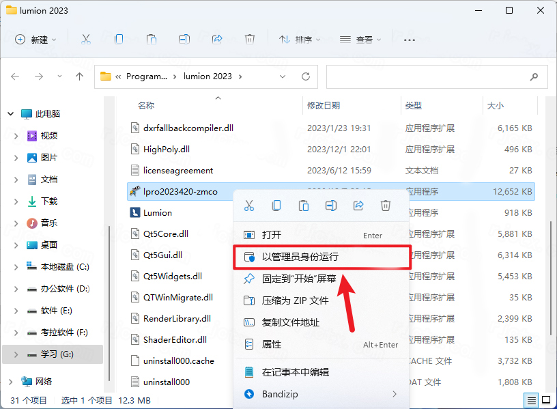Choose 以管理员身份运行 in context menu
The width and height of the screenshot is (557, 409).
tap(321, 257)
